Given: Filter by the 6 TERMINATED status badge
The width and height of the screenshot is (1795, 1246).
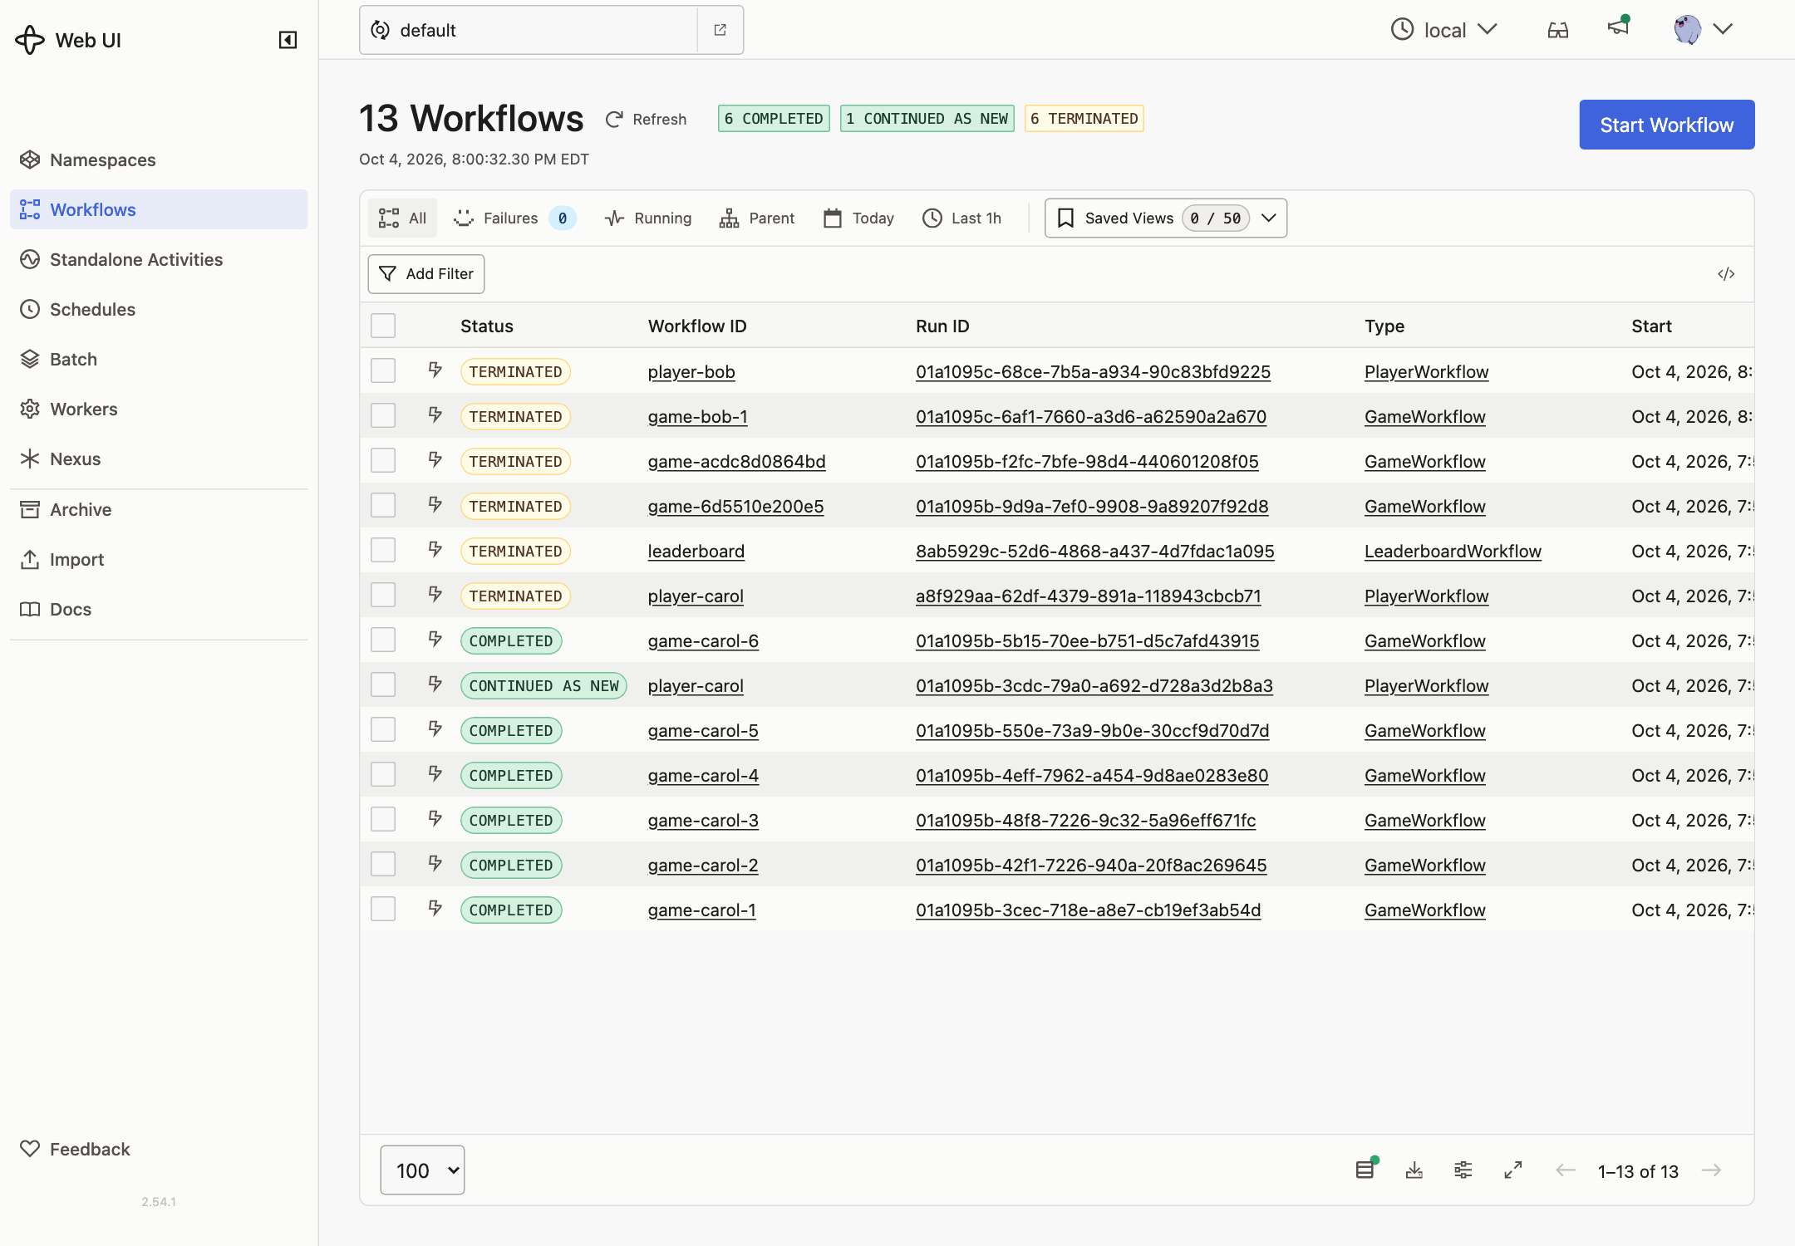Looking at the screenshot, I should 1084,119.
